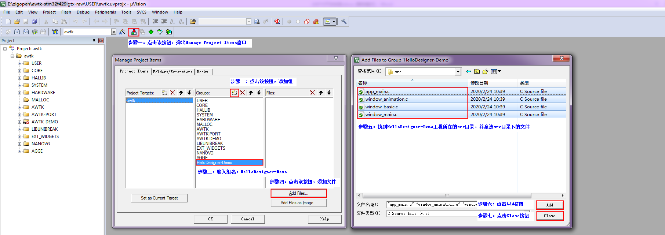The width and height of the screenshot is (665, 235).
Task: Click New target icon in Project Targets header
Action: tap(165, 93)
